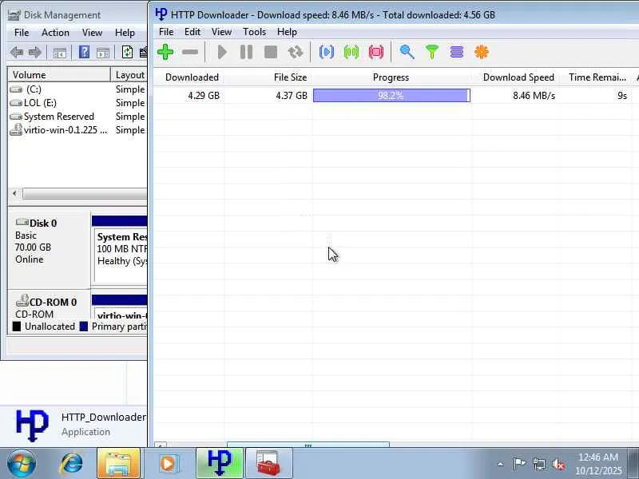Click Disk Management Back arrow icon
639x479 pixels.
[17, 52]
